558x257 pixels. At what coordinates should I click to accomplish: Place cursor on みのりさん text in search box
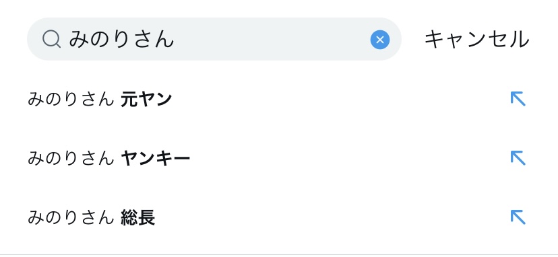point(121,39)
